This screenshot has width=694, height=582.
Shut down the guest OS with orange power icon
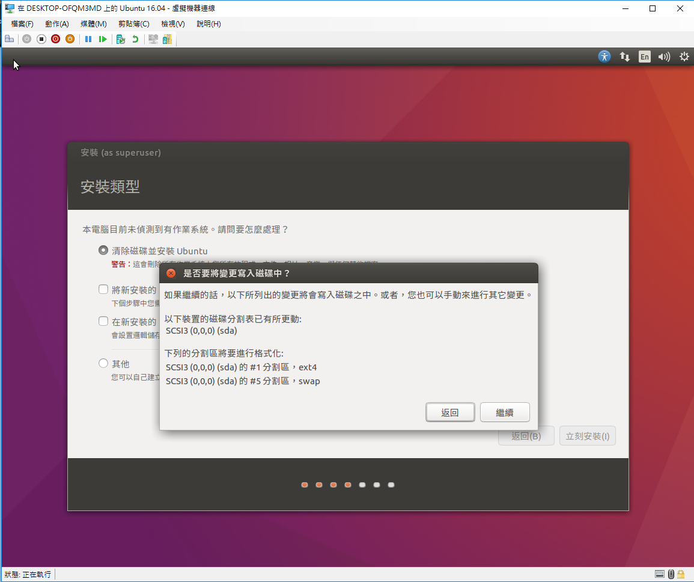pyautogui.click(x=72, y=38)
